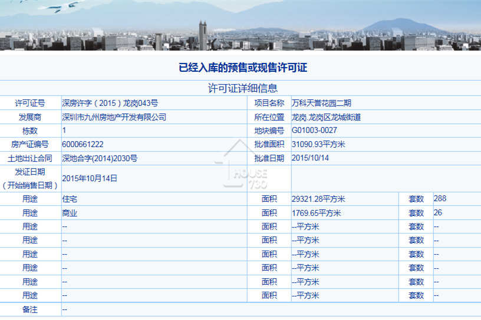
Task: Click 用途 label in the 住宅 row
Action: [x=30, y=199]
